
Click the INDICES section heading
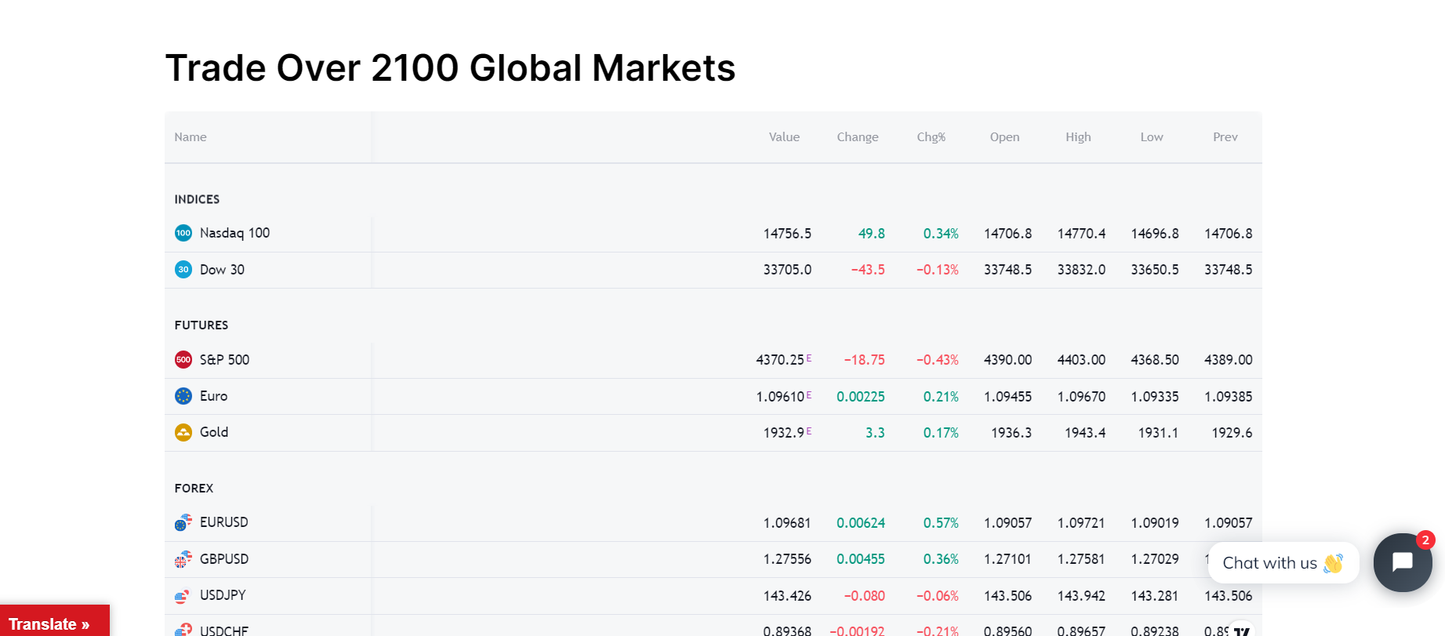point(197,199)
